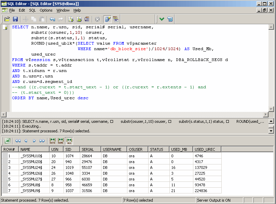This screenshot has height=204, width=276.
Task: Toggle fit columns to NAME width
Action: coord(60,141)
